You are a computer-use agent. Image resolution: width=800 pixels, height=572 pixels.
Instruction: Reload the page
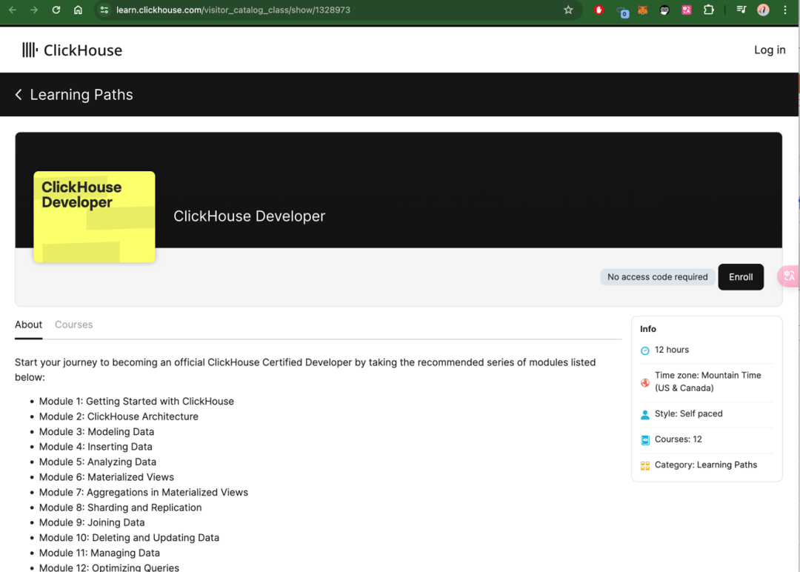[56, 10]
